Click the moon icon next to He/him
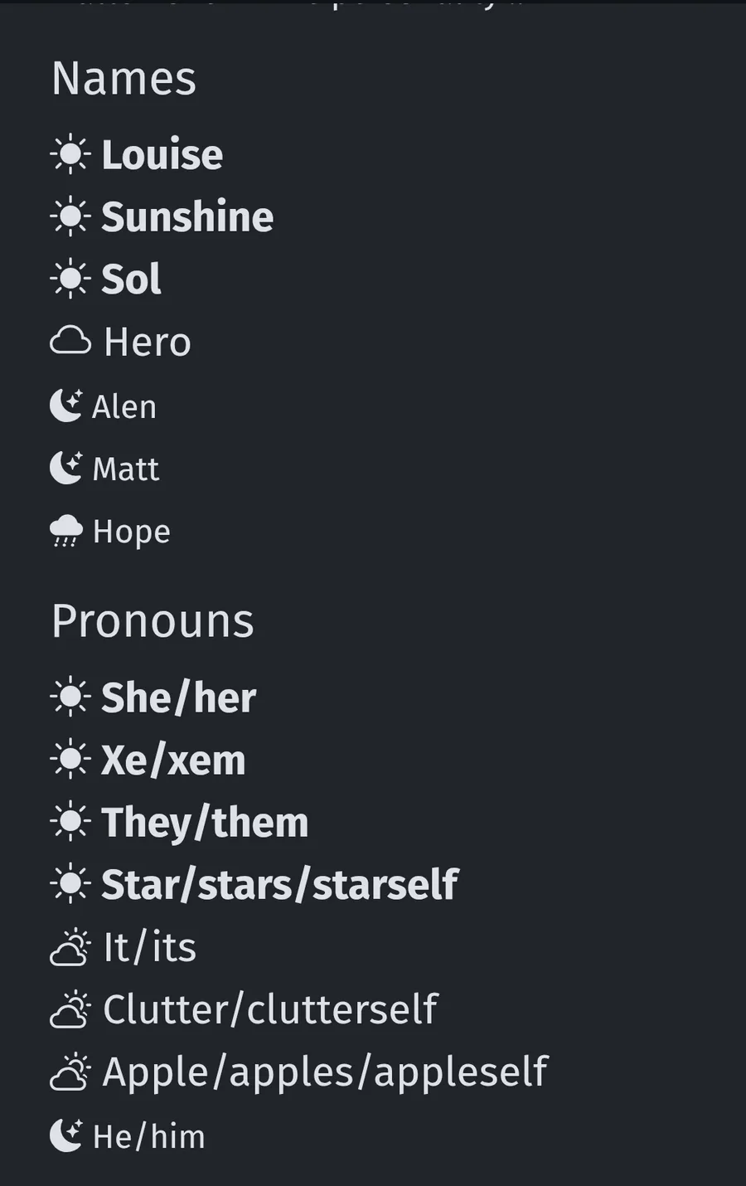 coord(66,1135)
